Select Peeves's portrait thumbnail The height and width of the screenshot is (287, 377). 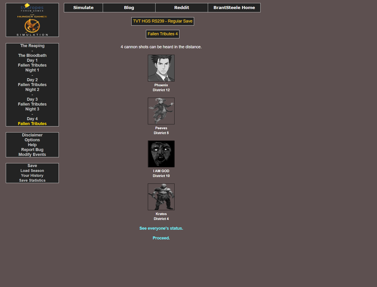(161, 111)
